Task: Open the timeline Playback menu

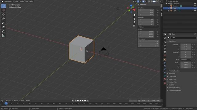Action: coord(9,101)
